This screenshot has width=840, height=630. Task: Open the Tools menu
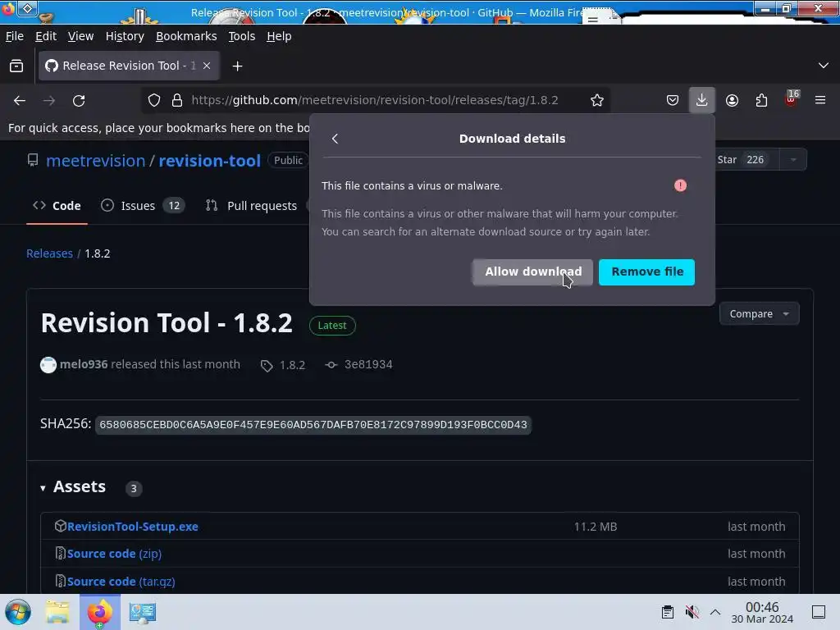[242, 36]
